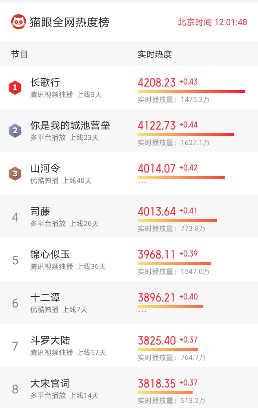
Task: Tap the rank 4 number
Action: click(x=15, y=217)
